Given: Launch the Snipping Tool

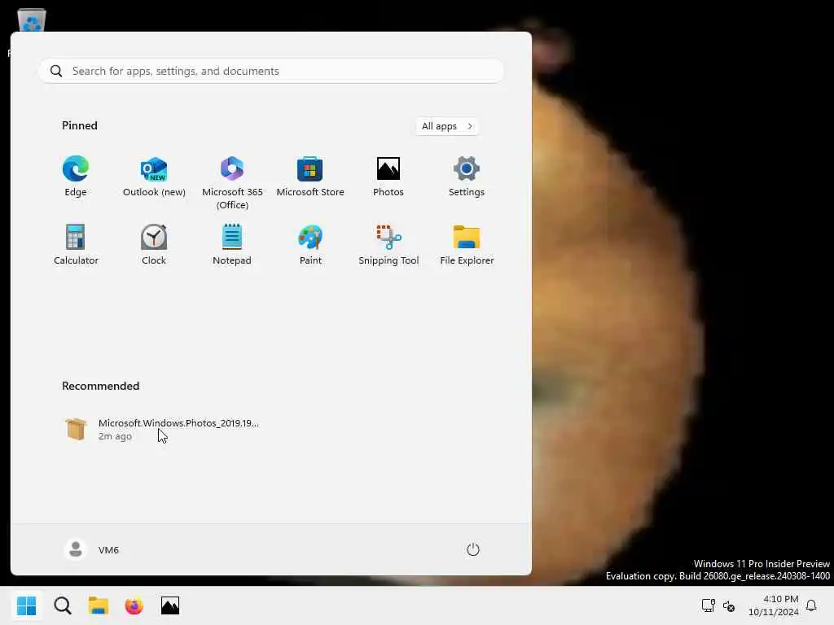Looking at the screenshot, I should [388, 245].
